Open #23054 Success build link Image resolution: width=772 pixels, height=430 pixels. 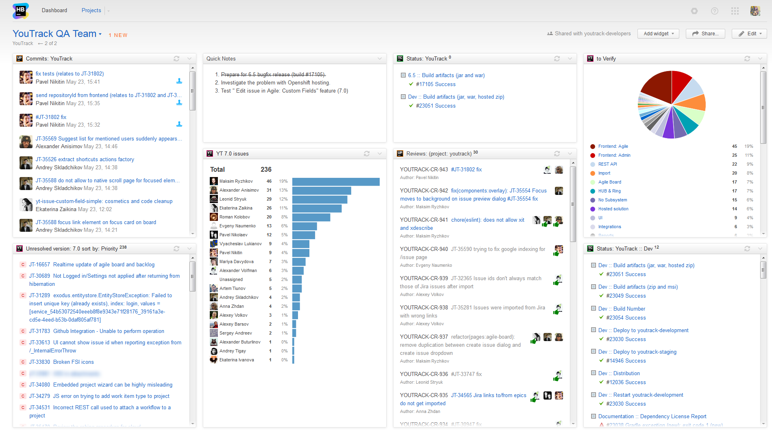tap(626, 318)
